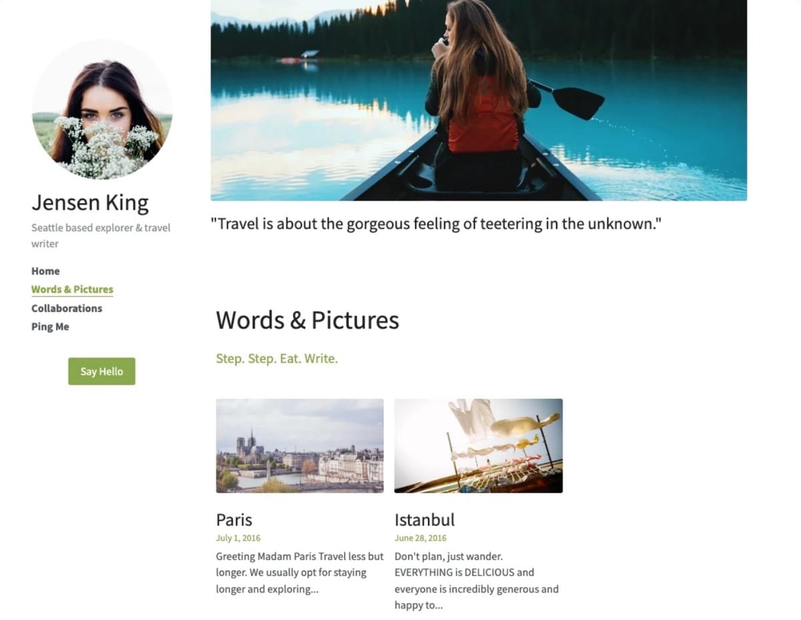Click the July 1, 2016 date
Screen dimensions: 801x620
(x=238, y=538)
